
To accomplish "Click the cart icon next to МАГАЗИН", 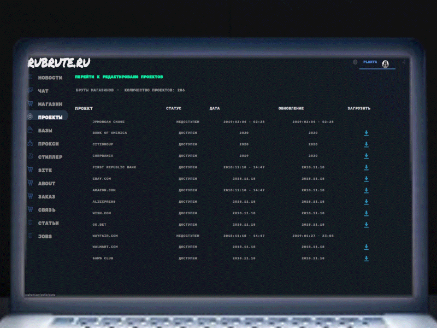I will coord(31,103).
